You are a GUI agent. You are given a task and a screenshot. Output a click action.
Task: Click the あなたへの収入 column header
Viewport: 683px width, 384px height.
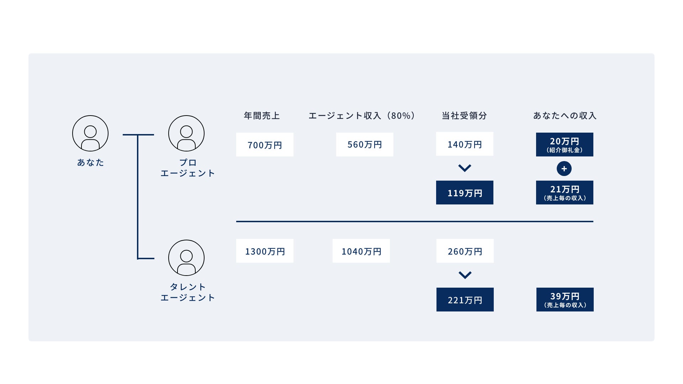[565, 116]
